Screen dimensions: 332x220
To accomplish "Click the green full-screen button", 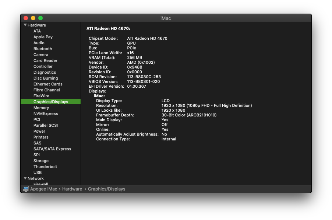I will click(x=40, y=18).
